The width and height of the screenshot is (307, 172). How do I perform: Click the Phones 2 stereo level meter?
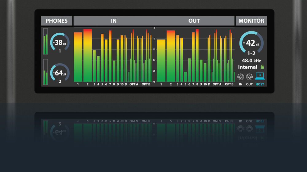[46, 72]
